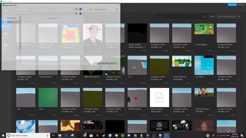The width and height of the screenshot is (246, 138).
Task: Click the active Roblox Studio taskbar icon
Action: click(166, 135)
